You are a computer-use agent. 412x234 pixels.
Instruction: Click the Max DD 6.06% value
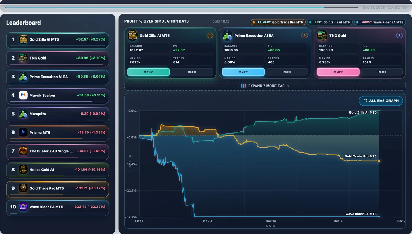click(x=230, y=62)
